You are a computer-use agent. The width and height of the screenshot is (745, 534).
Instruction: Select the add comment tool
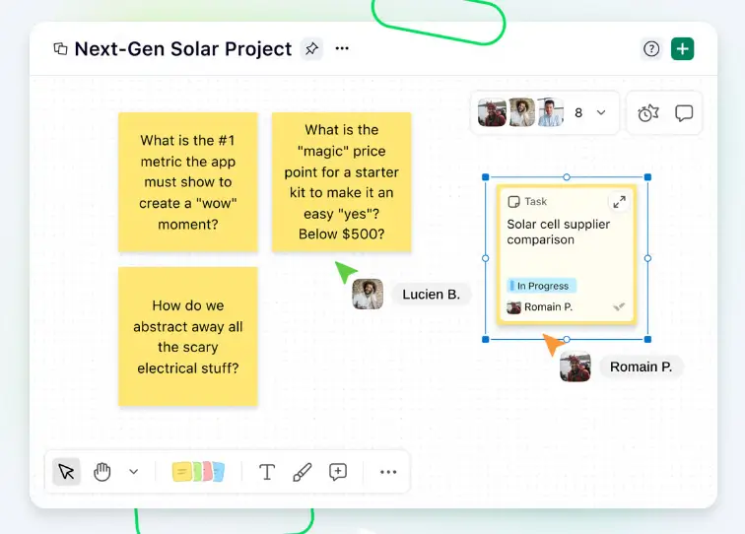[338, 472]
